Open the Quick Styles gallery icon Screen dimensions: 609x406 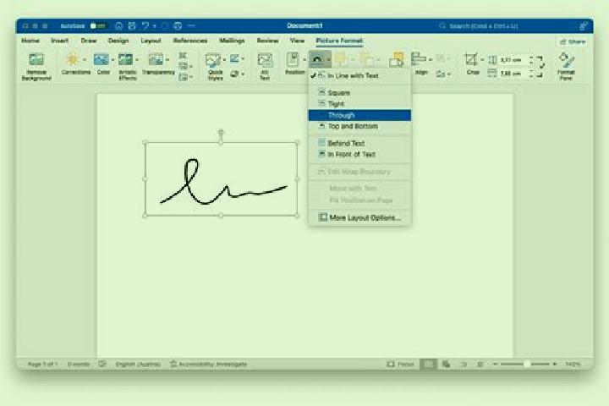[x=213, y=60]
